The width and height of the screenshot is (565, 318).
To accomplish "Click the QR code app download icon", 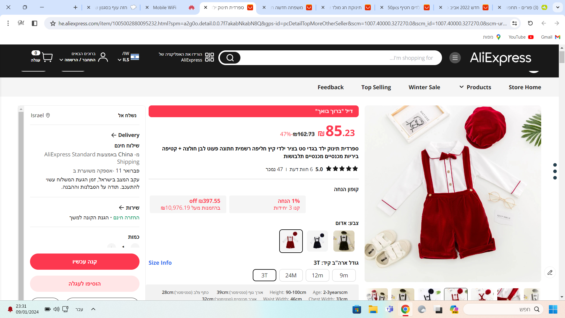I will pos(209,57).
